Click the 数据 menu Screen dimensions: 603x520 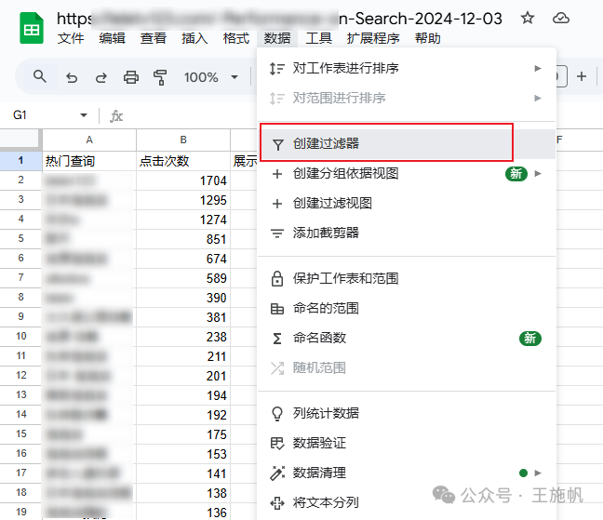(277, 38)
